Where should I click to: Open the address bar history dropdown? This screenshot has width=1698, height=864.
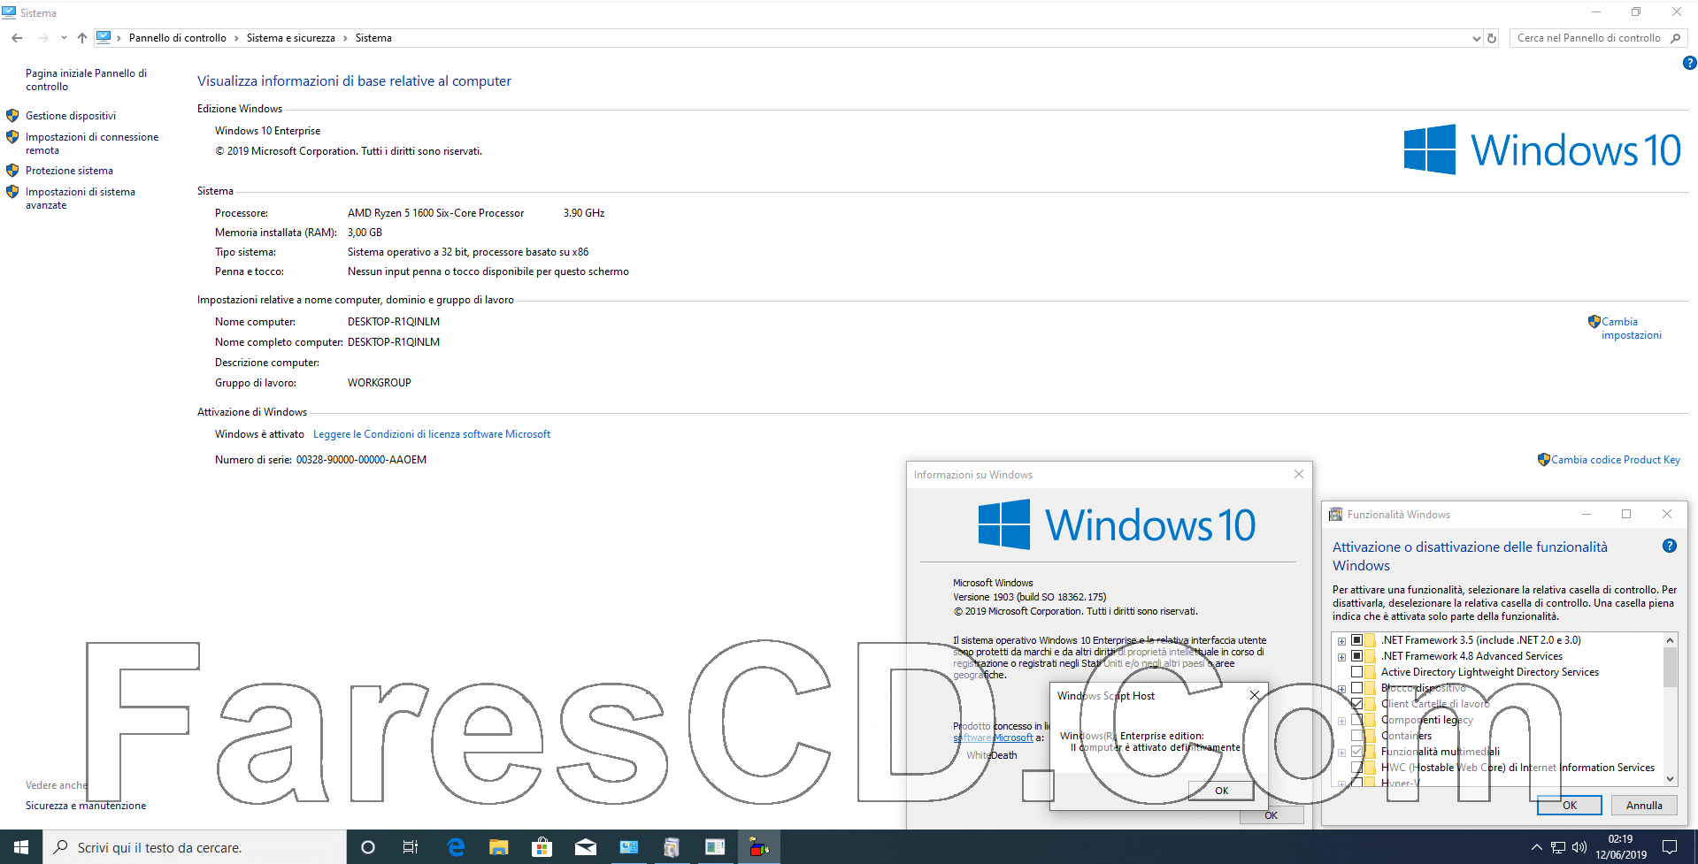(x=1476, y=38)
